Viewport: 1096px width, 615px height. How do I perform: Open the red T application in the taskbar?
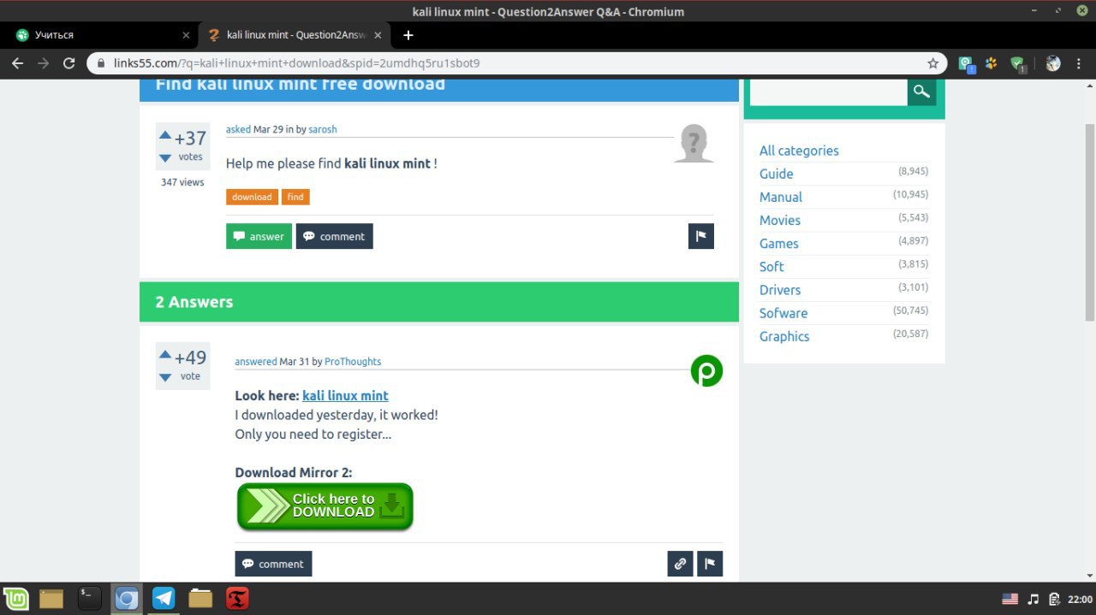pos(237,599)
